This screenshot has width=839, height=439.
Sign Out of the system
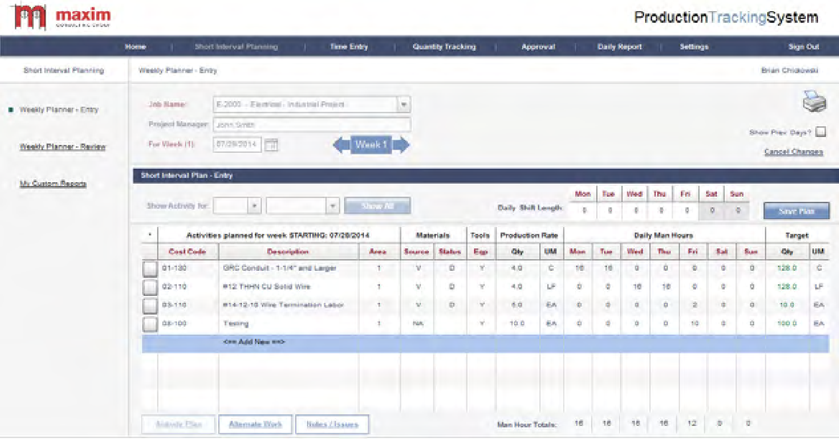pyautogui.click(x=804, y=47)
